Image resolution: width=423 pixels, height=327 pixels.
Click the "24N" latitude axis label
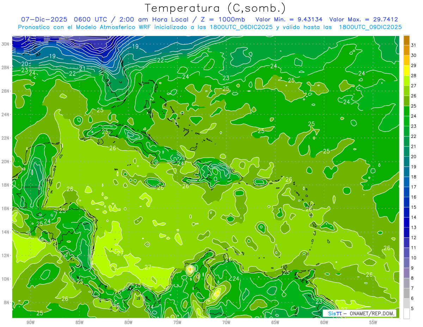coord(6,115)
